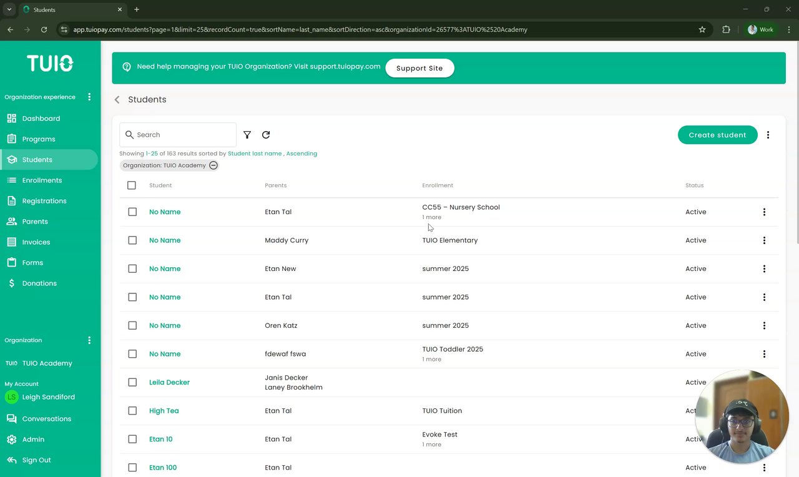Open the filter funnel icon
The image size is (799, 477).
coord(247,135)
